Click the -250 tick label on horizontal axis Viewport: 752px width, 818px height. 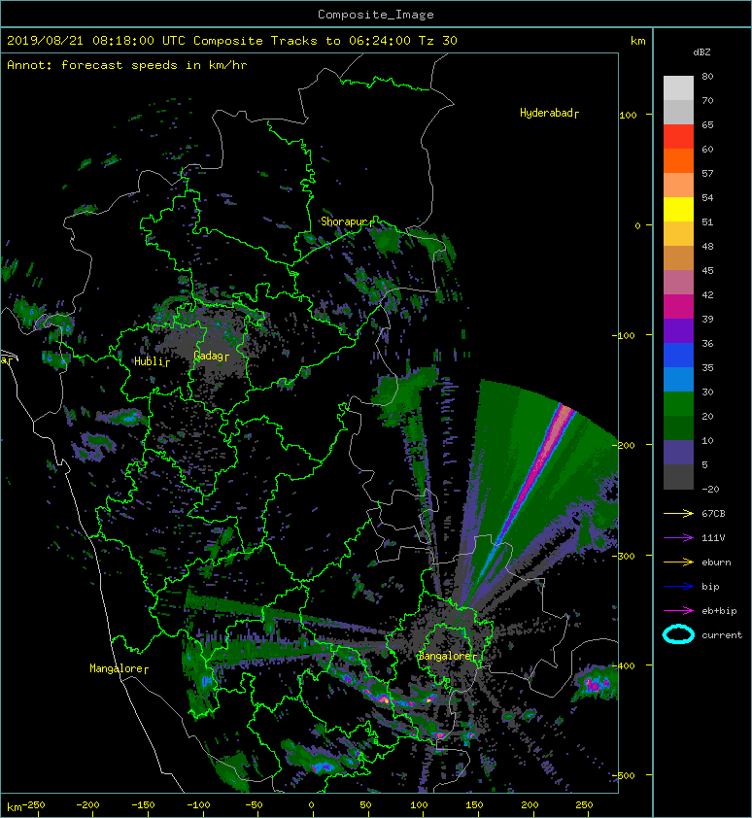coord(33,805)
